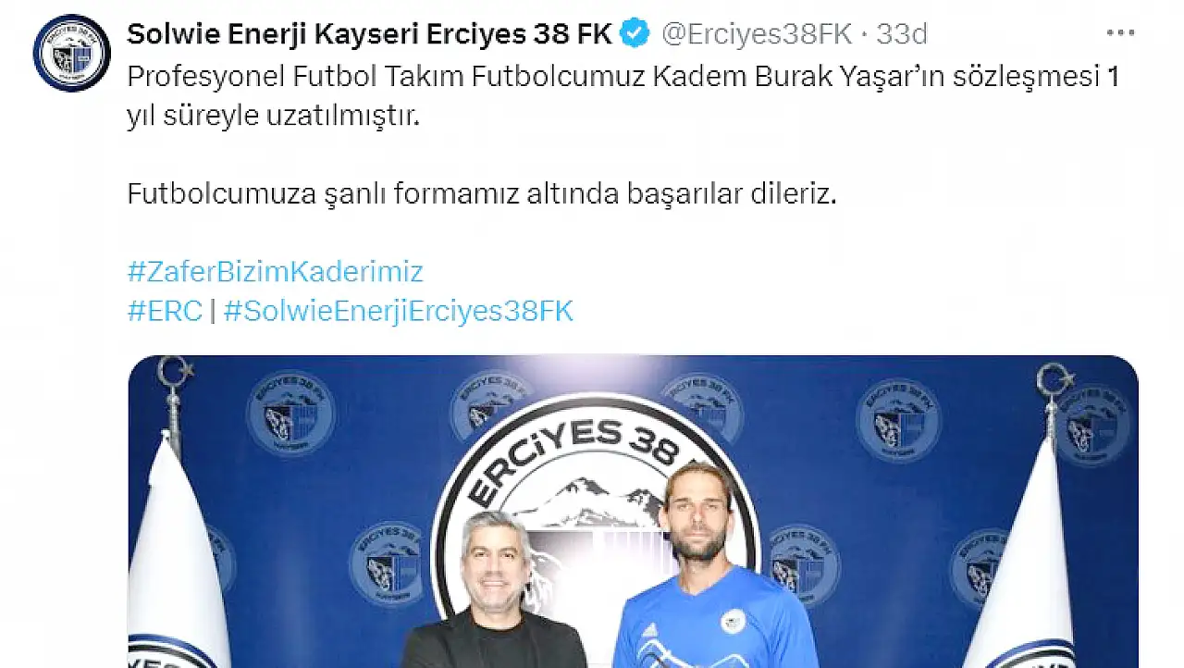Viewport: 1184px width, 668px height.
Task: Open the attached signing photo
Action: [x=633, y=512]
